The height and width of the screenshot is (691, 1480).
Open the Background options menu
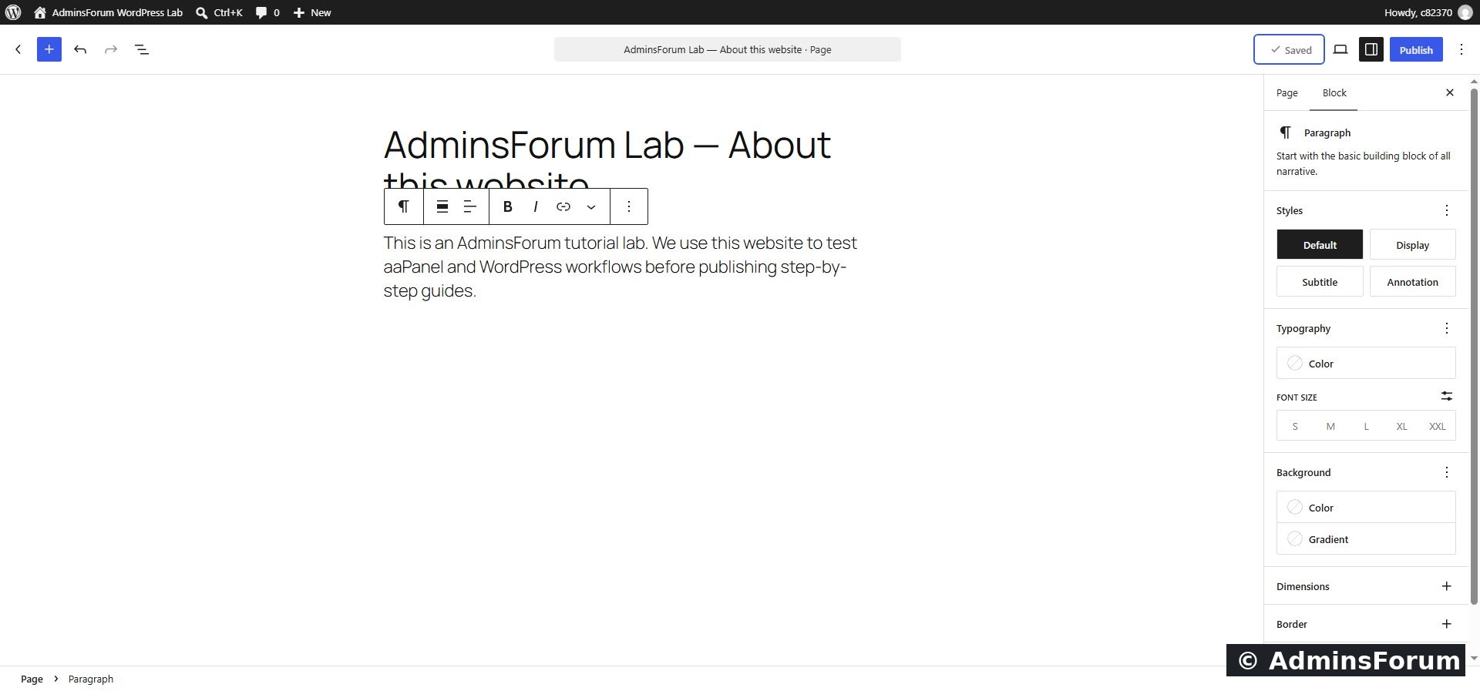coord(1446,472)
